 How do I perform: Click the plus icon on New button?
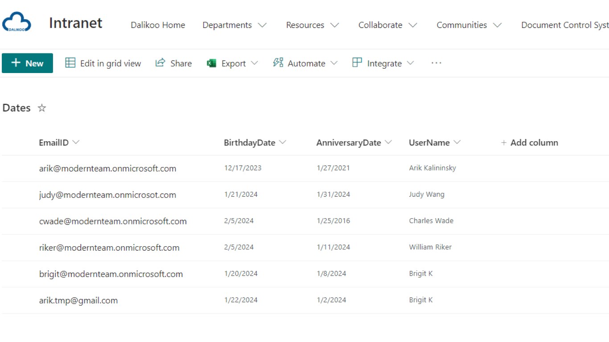pos(16,63)
